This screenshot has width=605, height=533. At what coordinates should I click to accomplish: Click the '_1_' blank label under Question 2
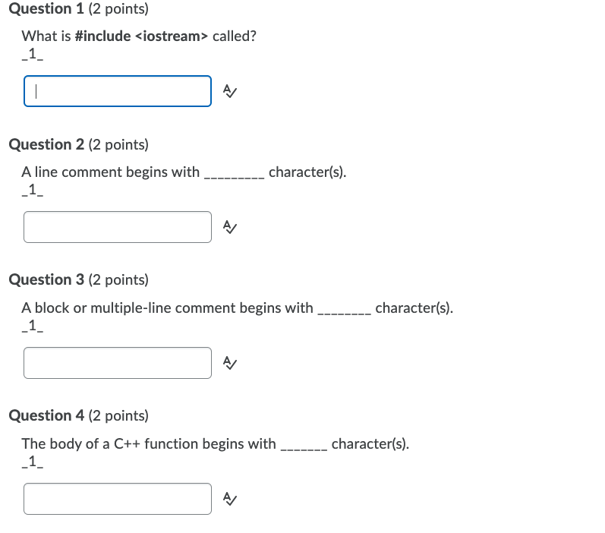(33, 189)
